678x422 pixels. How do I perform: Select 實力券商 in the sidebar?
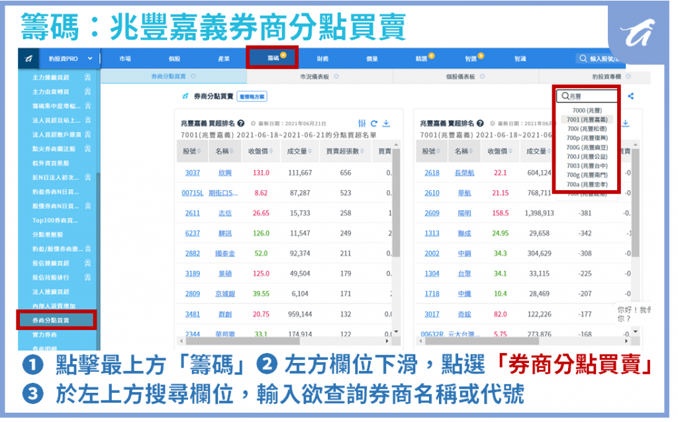click(44, 335)
